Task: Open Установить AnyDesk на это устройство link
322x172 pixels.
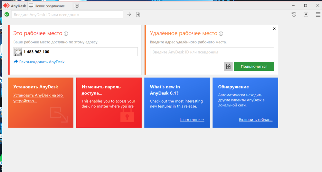Action: [39, 98]
